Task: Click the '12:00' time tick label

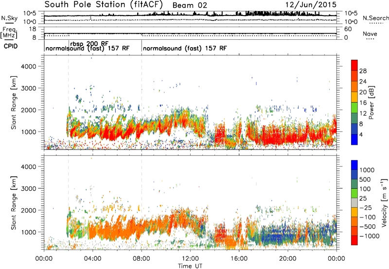Action: click(x=190, y=259)
